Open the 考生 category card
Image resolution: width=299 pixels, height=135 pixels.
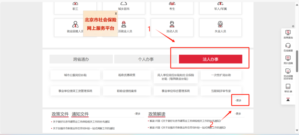(x=172, y=8)
